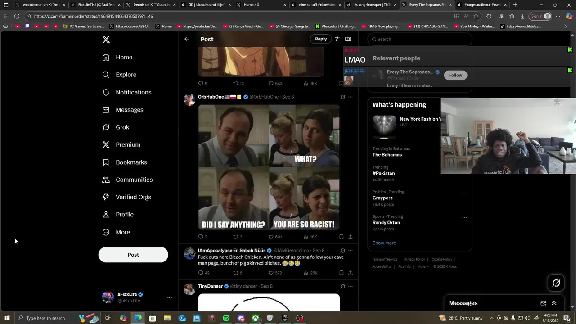Refresh the page in browser toolbar
Screen dimensions: 576x324
[17, 16]
